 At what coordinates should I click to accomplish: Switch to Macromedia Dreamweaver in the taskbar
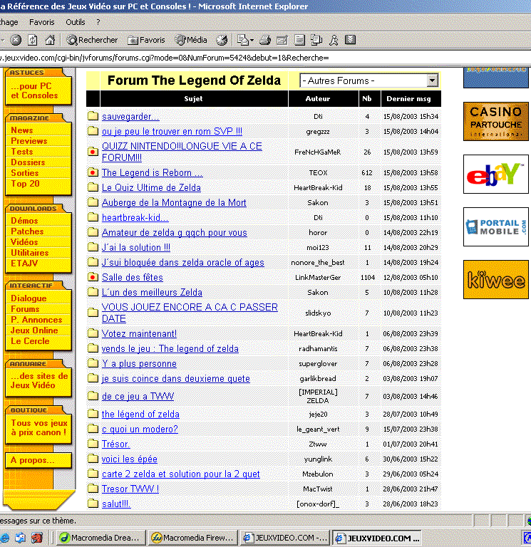point(101,538)
